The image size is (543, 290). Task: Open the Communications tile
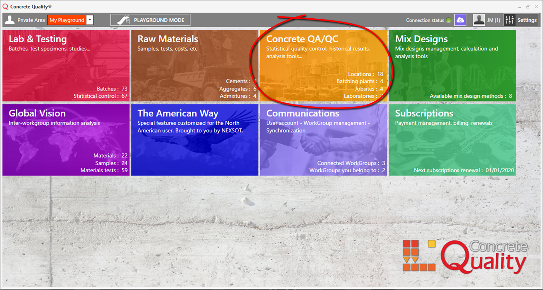point(323,140)
